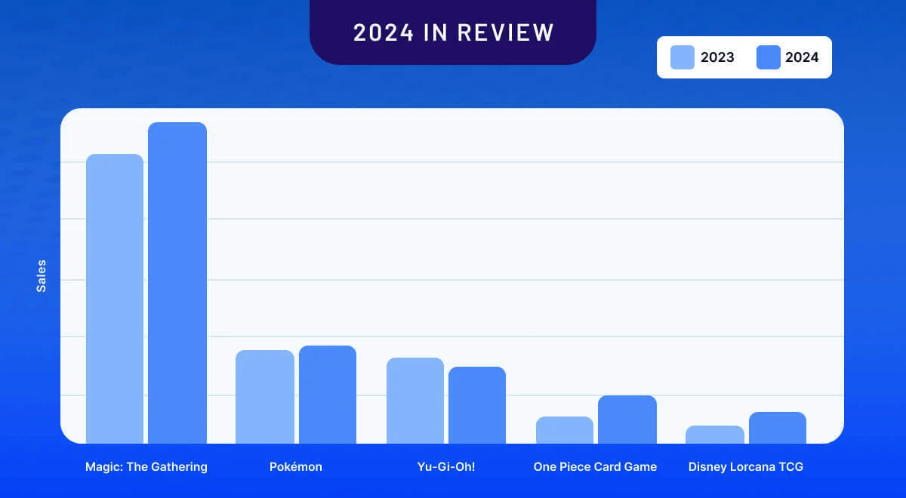Click the One Piece Card Game 2024 bar
Viewport: 906px width, 498px height.
pyautogui.click(x=627, y=420)
